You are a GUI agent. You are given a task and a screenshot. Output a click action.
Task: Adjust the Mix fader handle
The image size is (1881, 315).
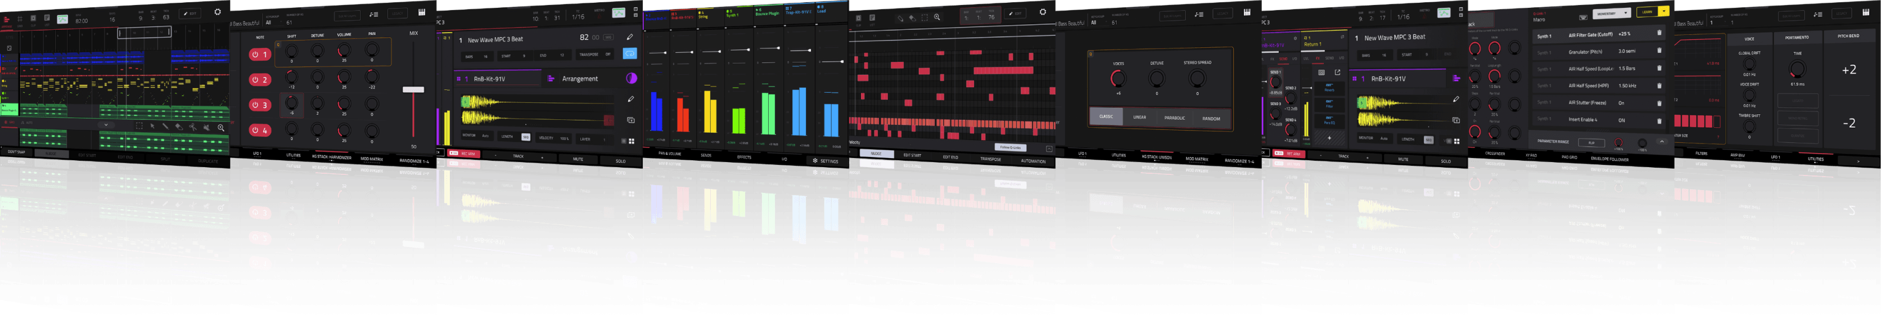[413, 90]
